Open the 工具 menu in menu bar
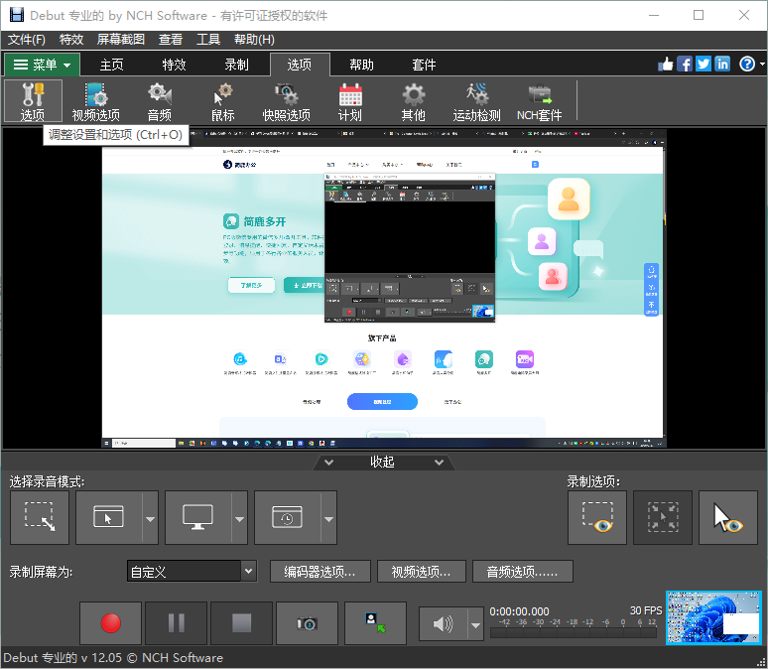768x669 pixels. (x=208, y=39)
